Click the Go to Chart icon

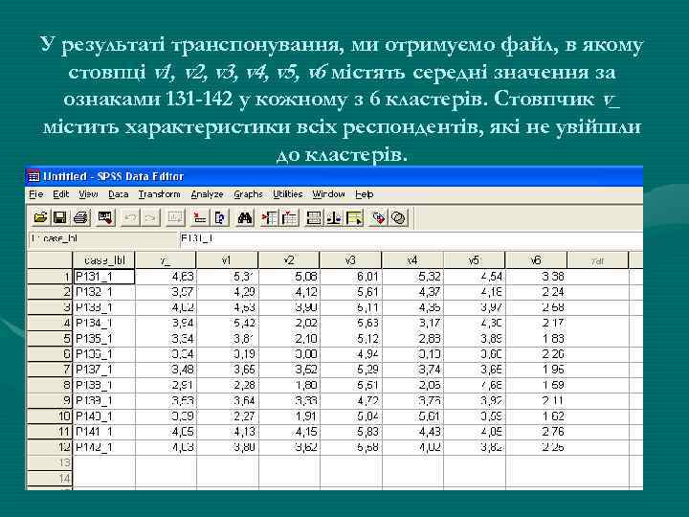pyautogui.click(x=175, y=217)
